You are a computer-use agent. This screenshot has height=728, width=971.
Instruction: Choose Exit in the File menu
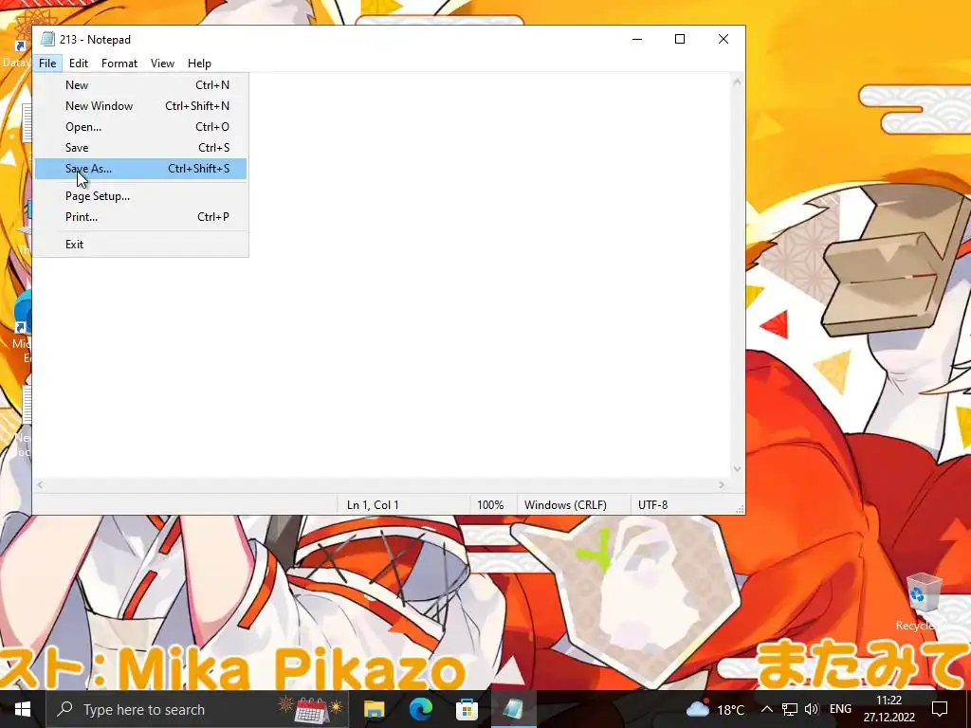pos(140,245)
